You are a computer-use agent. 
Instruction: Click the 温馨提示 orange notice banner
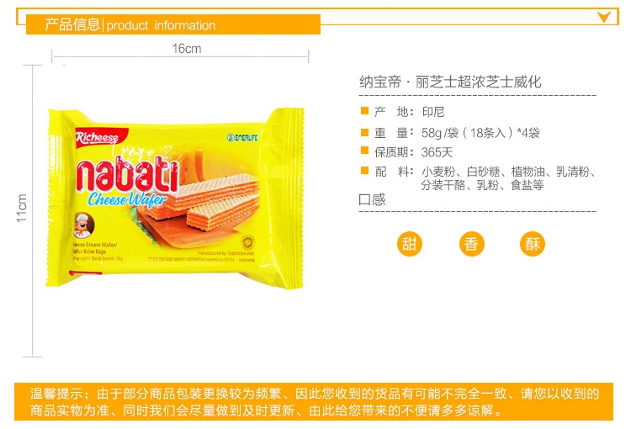click(314, 401)
